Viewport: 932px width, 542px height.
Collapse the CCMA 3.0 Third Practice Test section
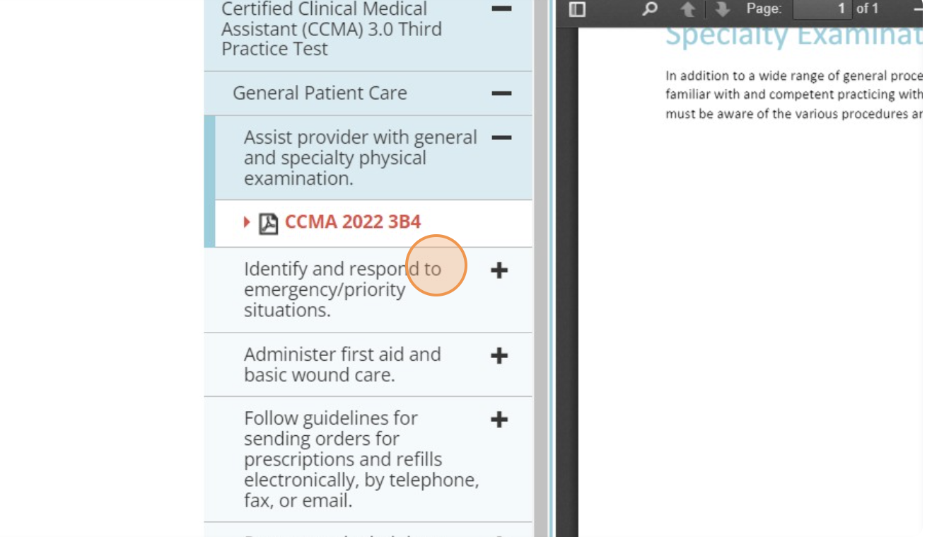[x=501, y=9]
